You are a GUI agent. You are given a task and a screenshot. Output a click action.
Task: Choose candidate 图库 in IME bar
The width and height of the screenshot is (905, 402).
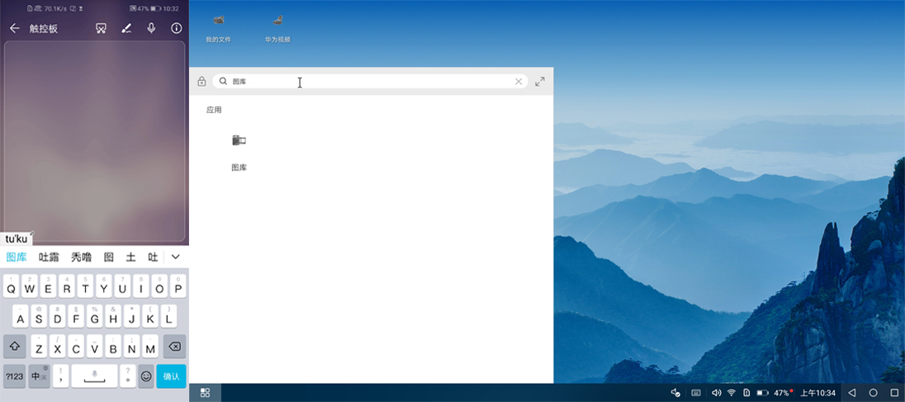(17, 258)
